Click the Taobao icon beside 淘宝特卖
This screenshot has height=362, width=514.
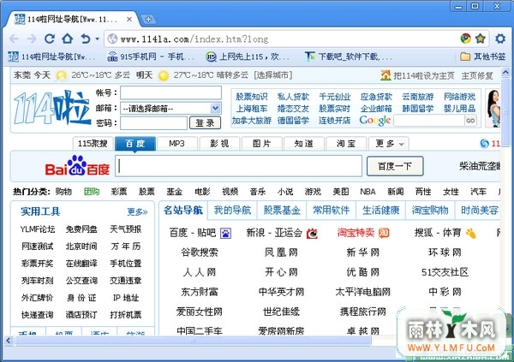[384, 233]
